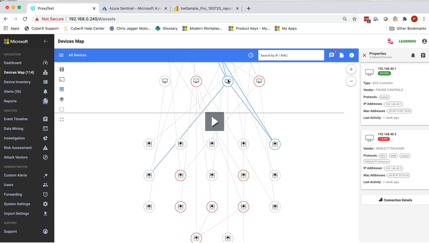Image resolution: width=429 pixels, height=243 pixels.
Task: Open the clock icon beside the search box
Action: tap(251, 55)
